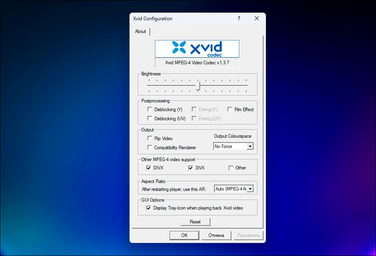
Task: Click the Brightness group label
Action: pyautogui.click(x=151, y=74)
